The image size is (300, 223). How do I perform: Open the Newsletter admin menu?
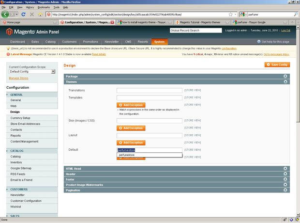pyautogui.click(x=112, y=42)
